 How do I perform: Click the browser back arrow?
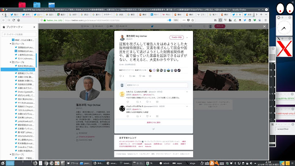[4, 20]
